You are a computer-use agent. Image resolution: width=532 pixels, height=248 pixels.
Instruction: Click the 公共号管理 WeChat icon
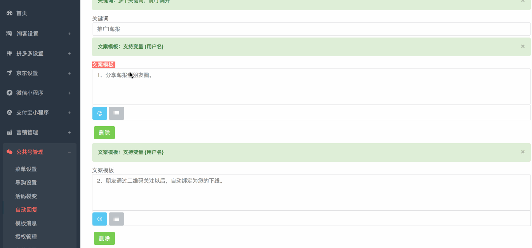(x=10, y=152)
